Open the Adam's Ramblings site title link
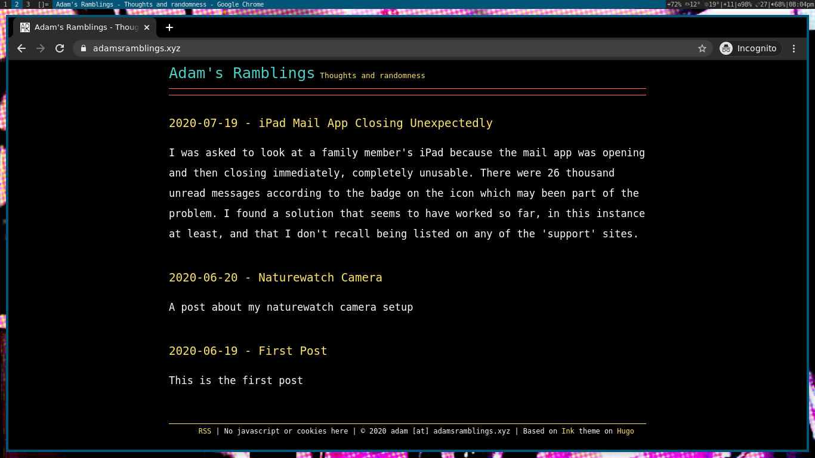The height and width of the screenshot is (458, 815). [242, 73]
